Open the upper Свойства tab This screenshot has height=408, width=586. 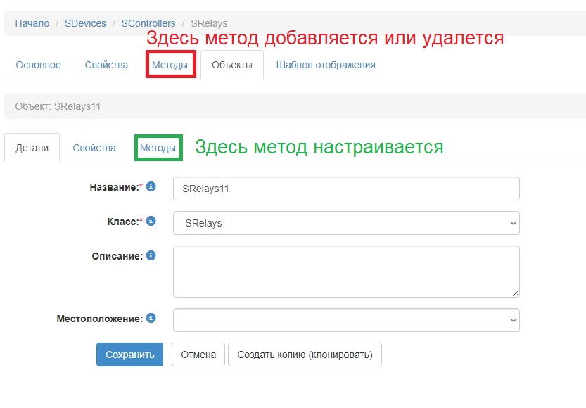106,64
